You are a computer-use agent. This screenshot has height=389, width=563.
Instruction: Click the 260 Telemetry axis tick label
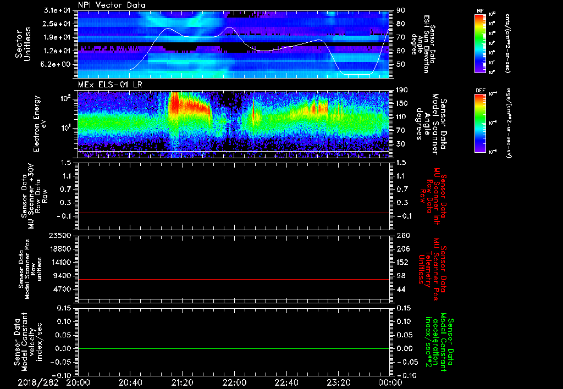(403, 236)
